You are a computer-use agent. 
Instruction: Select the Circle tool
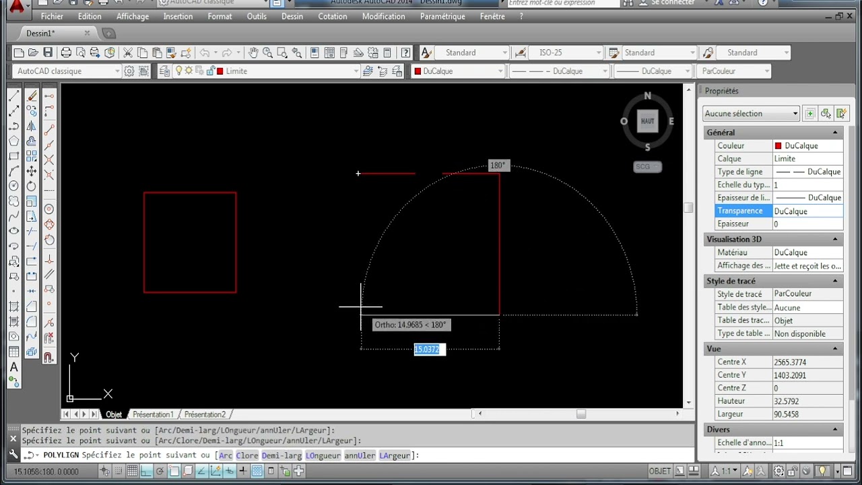[13, 186]
